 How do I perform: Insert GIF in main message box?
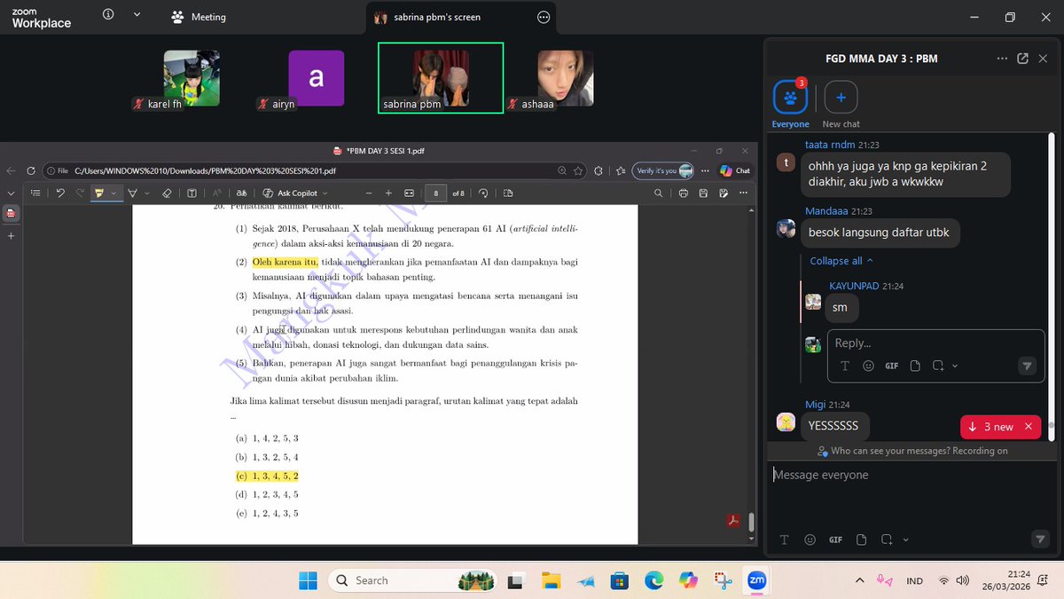point(835,540)
